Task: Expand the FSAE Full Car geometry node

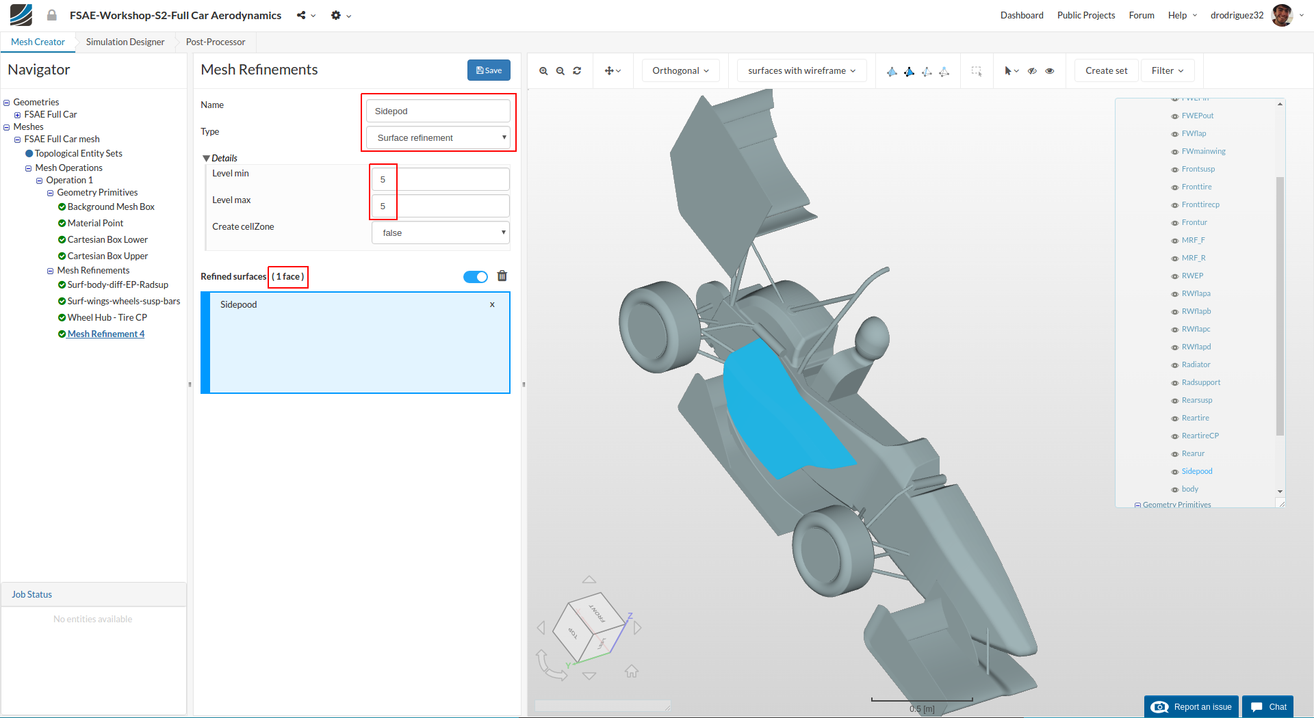Action: coord(18,115)
